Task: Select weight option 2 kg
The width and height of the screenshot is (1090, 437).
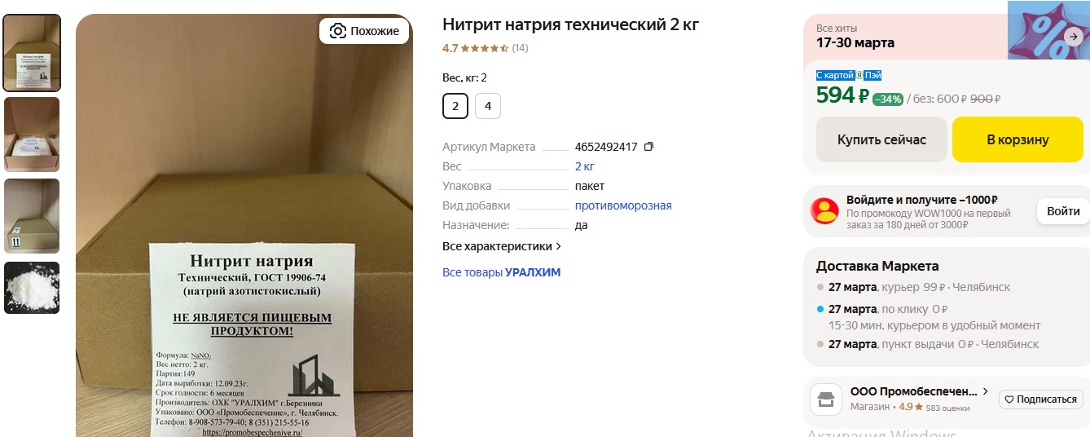Action: pos(455,106)
